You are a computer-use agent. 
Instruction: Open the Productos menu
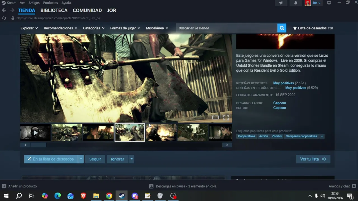(50, 3)
